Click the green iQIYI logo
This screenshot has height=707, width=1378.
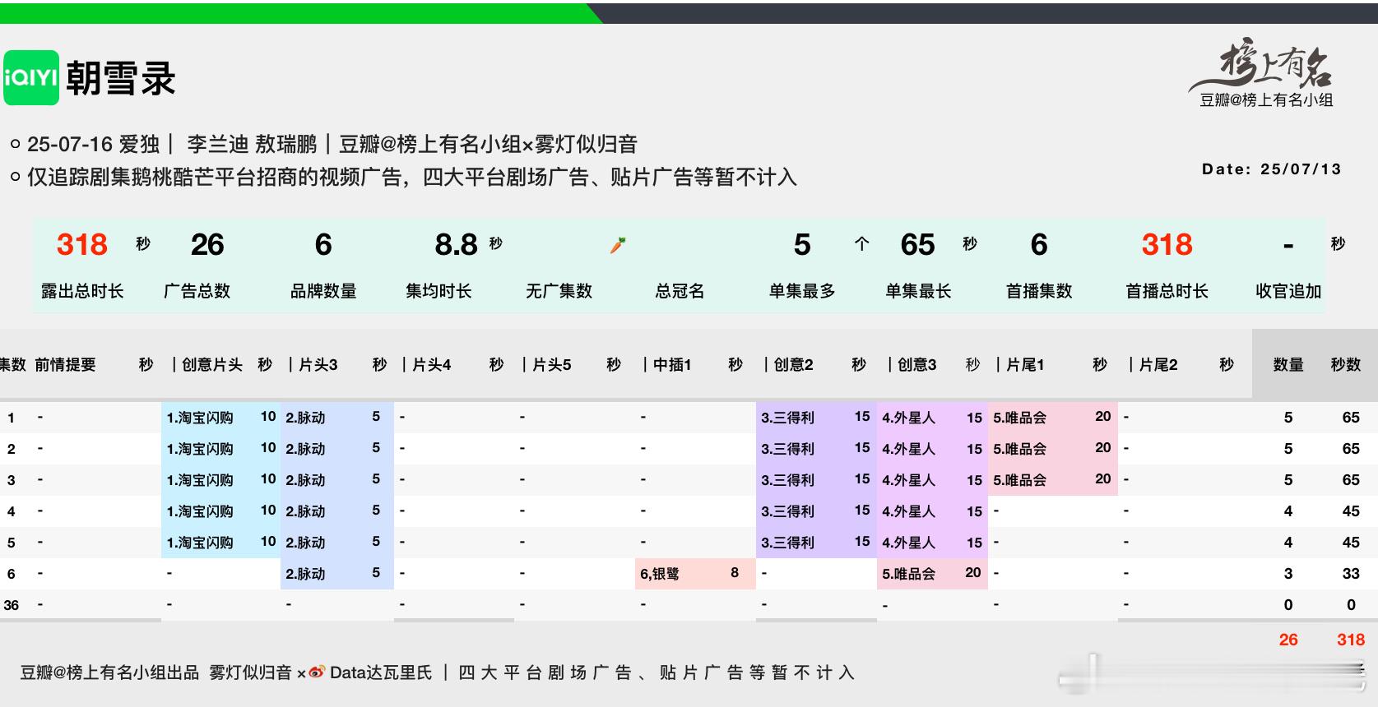(x=31, y=77)
